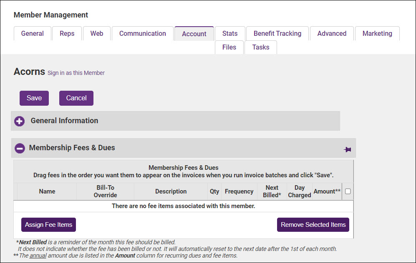Image resolution: width=416 pixels, height=263 pixels.
Task: Click the Sign in as this Member link
Action: coord(76,73)
